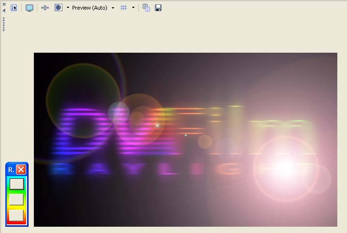This screenshot has height=233, width=347.
Task: Click the top button in R. palette
Action: 17,184
